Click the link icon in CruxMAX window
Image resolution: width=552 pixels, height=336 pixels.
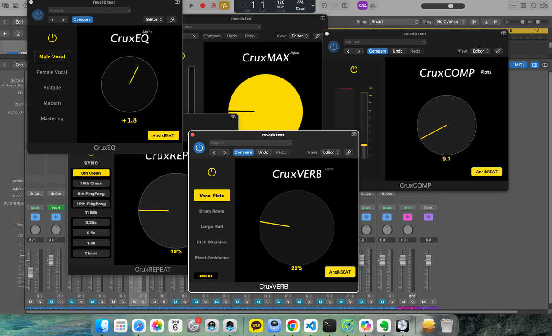pyautogui.click(x=317, y=36)
